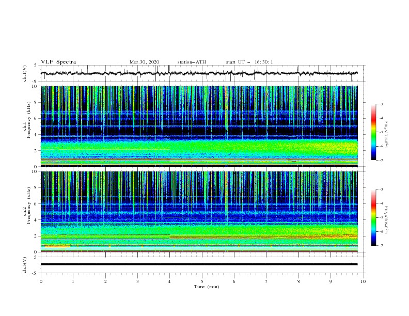Click the ch.1 spectrogram color scale bar
Viewport: 409px width, 316px height.
coord(374,132)
